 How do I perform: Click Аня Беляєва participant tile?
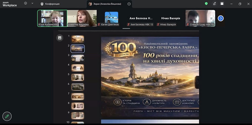coord(141,18)
